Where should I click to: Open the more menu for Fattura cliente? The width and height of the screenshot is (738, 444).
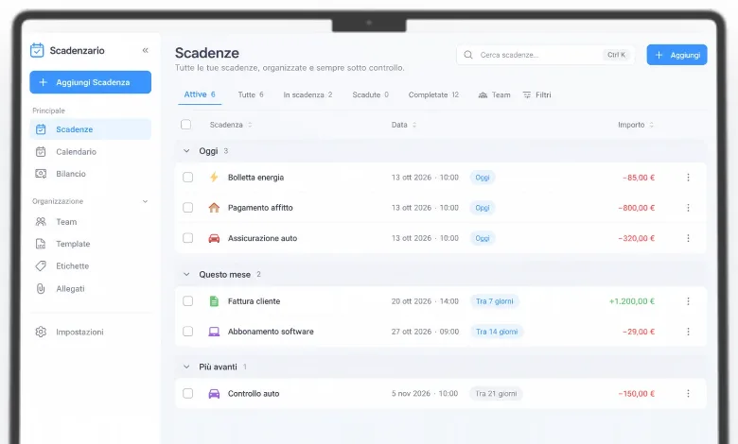click(x=688, y=301)
